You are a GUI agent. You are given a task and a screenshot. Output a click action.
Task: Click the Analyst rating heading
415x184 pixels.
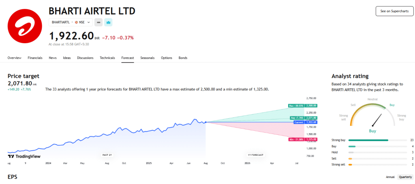click(x=350, y=76)
